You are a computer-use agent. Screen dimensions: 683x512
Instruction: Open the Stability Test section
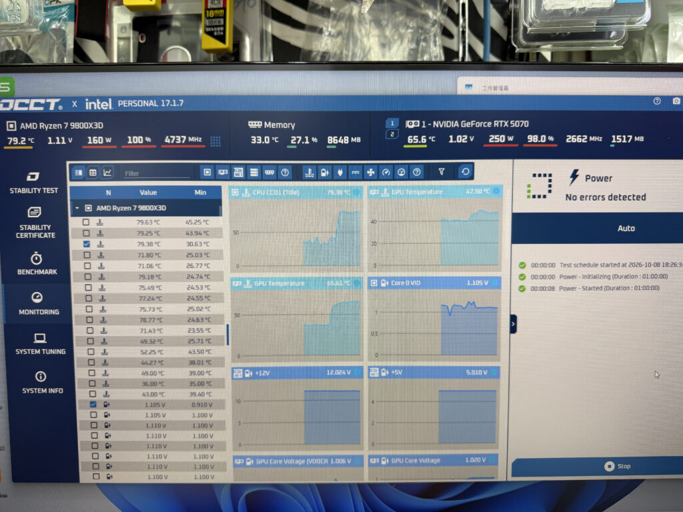tap(33, 183)
